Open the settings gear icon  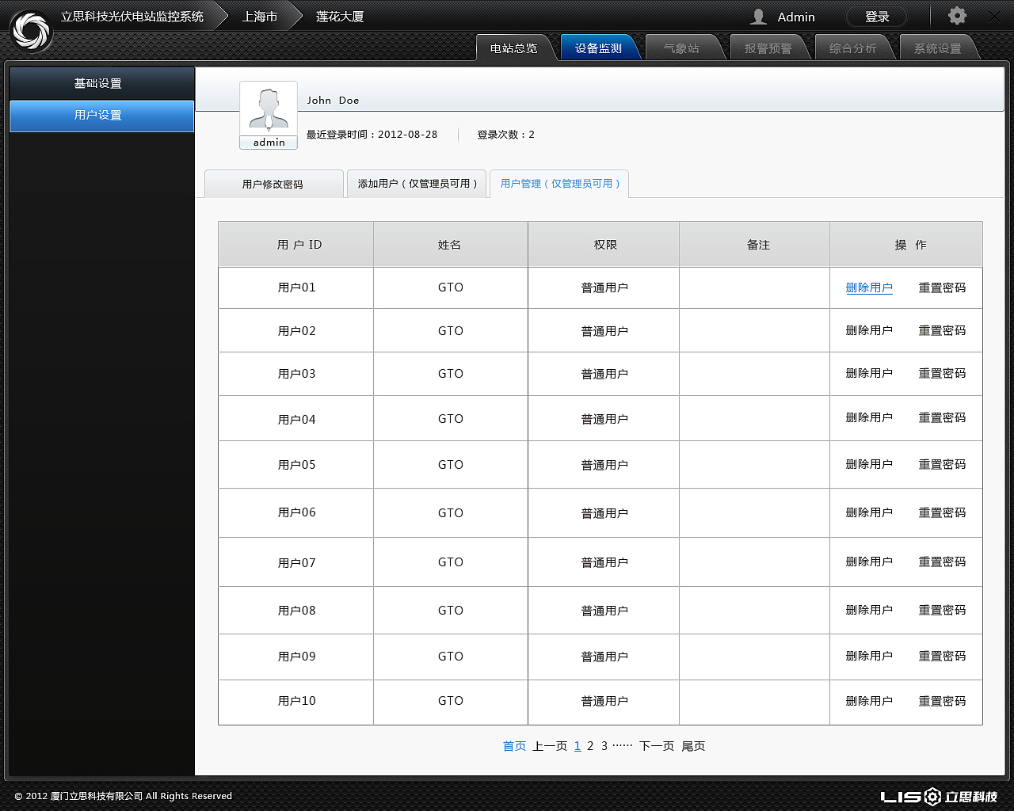pos(956,16)
